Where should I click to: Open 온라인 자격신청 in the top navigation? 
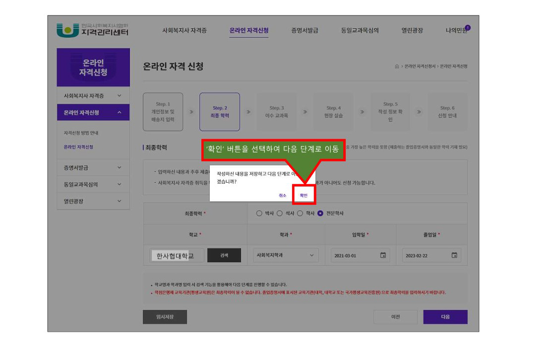249,31
